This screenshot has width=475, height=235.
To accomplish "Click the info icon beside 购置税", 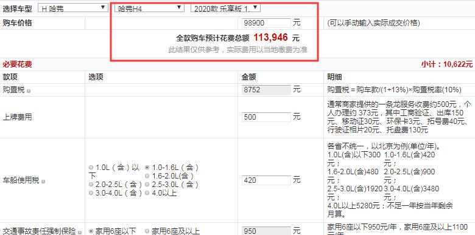I will click(x=28, y=90).
